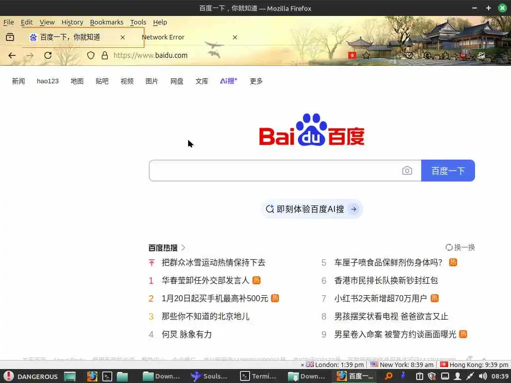Viewport: 511px width, 383px height.
Task: Open hot search 那些你不知道的北京地儿
Action: click(206, 316)
